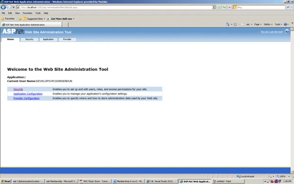Click the Bing search provider icon
This screenshot has height=184, width=294.
(x=235, y=8)
